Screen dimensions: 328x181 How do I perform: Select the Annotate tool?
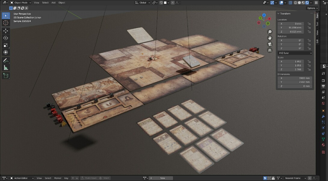[x=6, y=61]
